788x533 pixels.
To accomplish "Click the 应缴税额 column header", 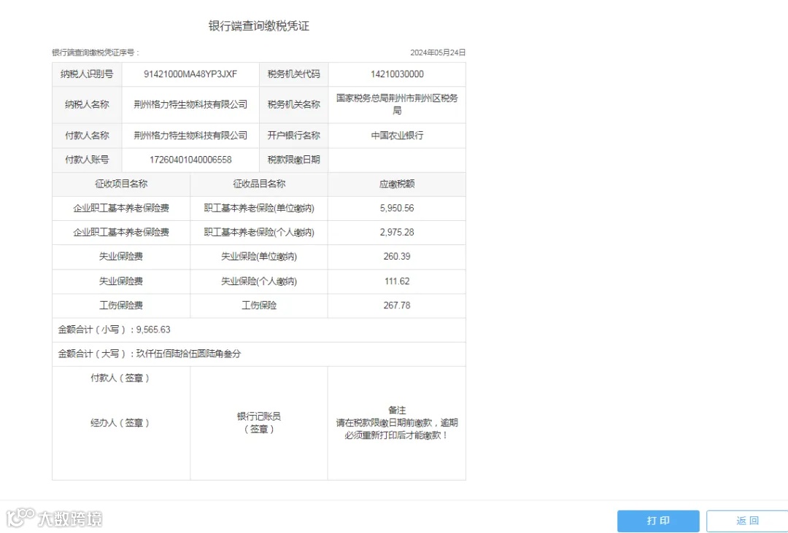I will tap(397, 184).
